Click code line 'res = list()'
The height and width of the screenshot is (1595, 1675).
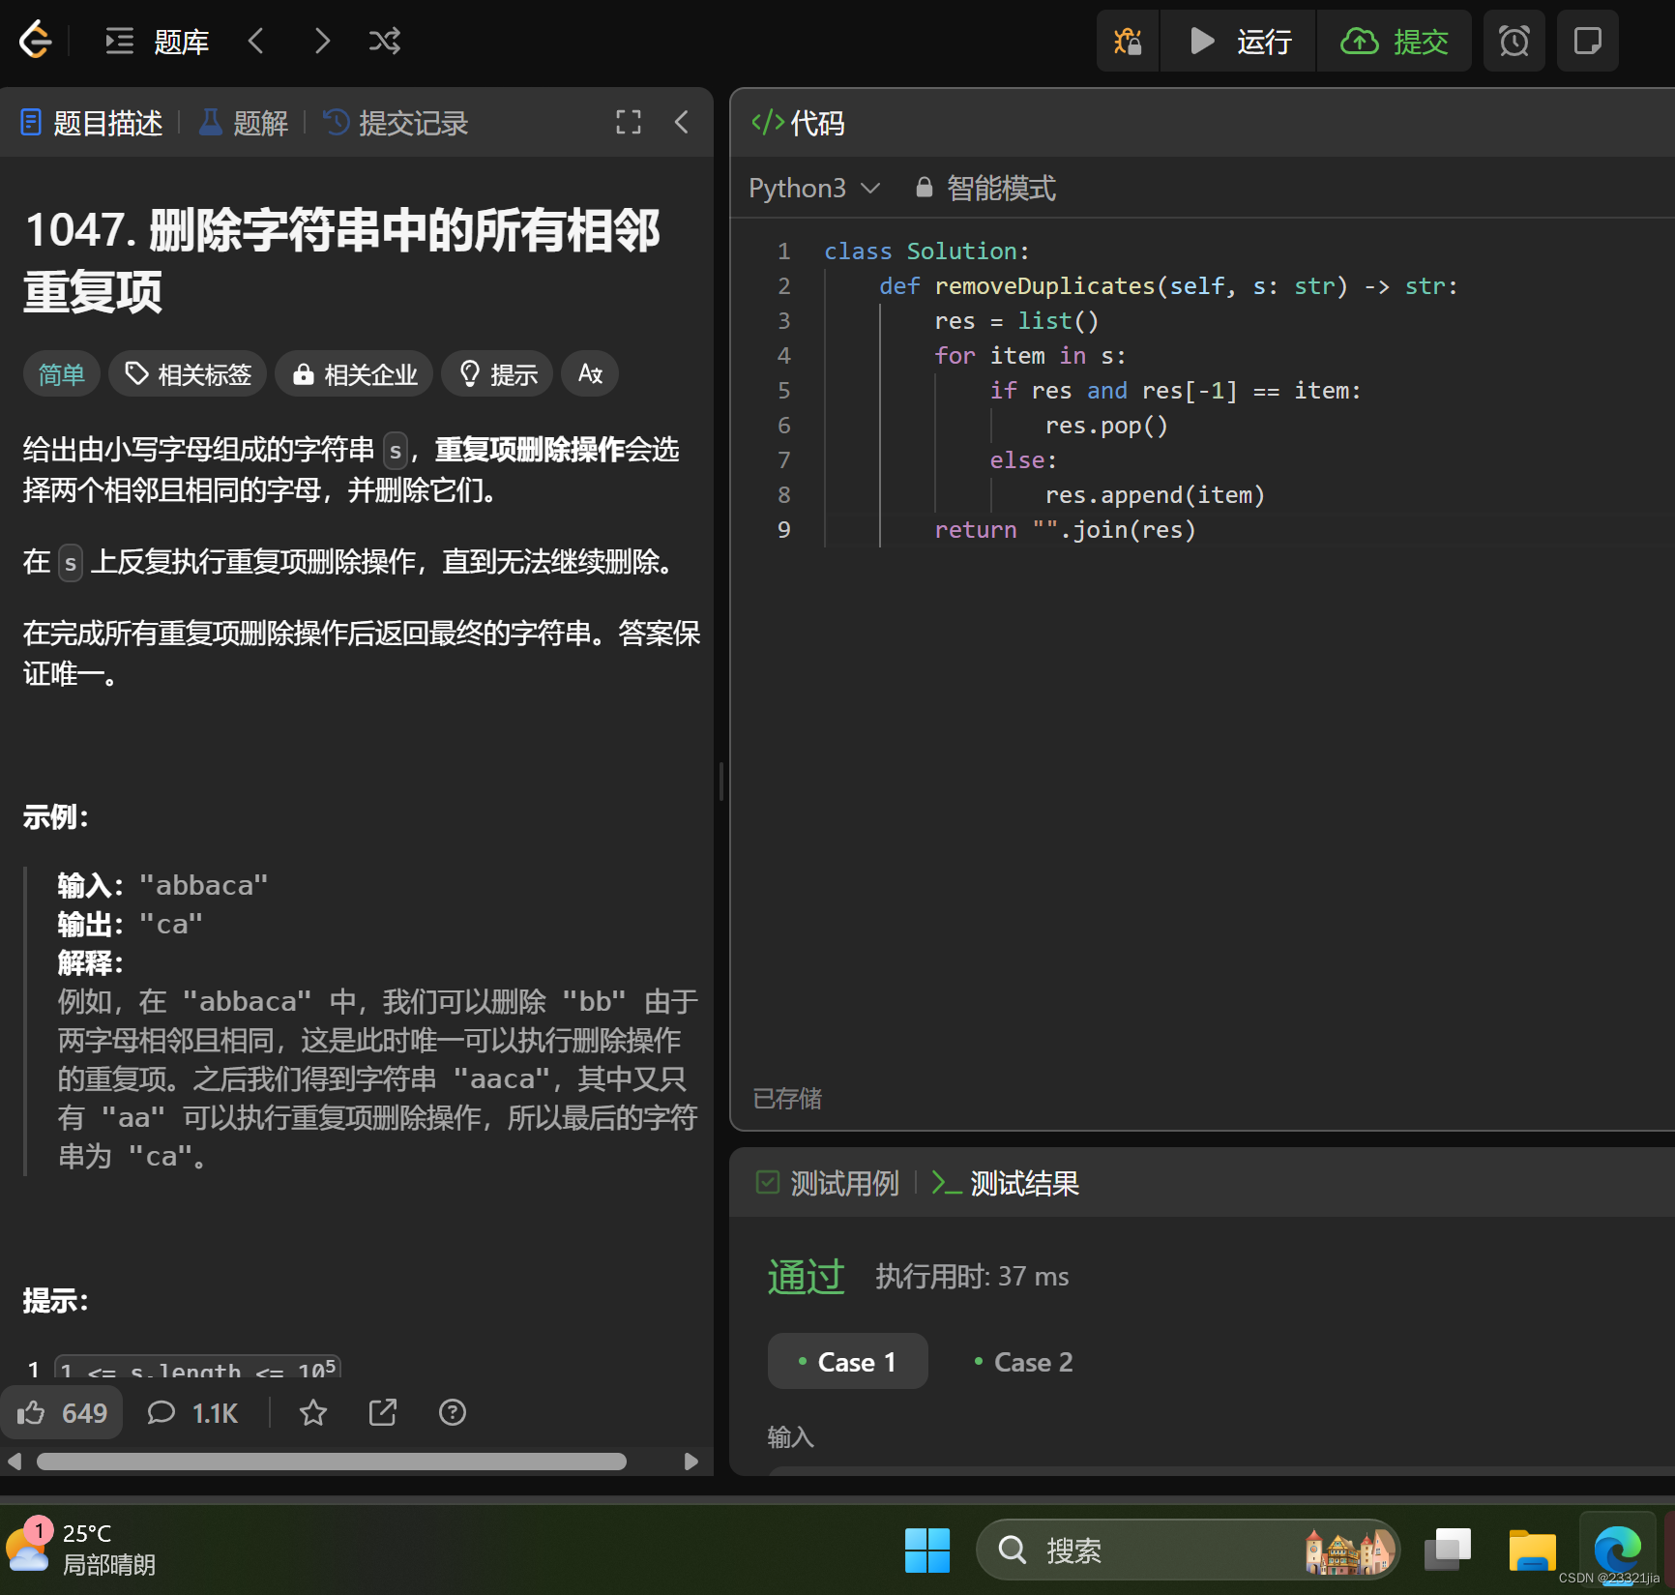1016,321
